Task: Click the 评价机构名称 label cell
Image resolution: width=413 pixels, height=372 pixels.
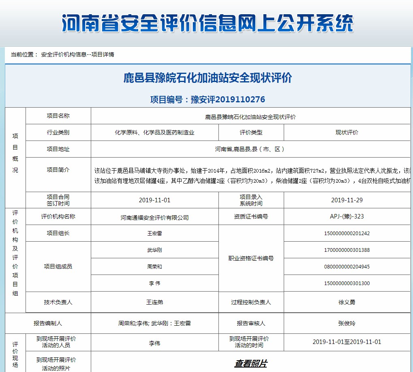Action: tap(58, 216)
